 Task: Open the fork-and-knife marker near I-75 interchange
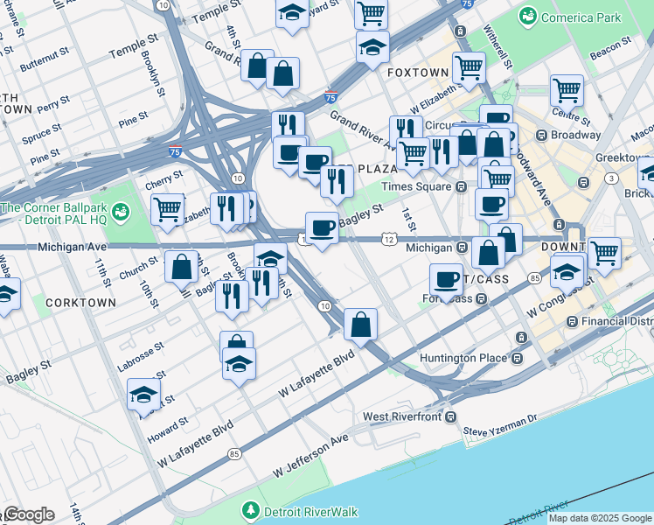(288, 125)
